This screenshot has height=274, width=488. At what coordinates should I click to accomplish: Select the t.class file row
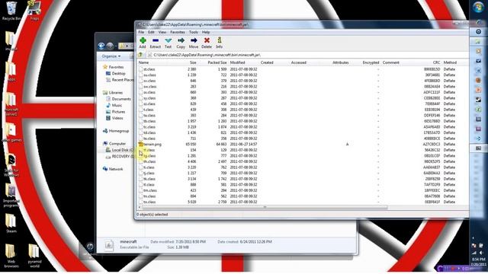(302, 110)
